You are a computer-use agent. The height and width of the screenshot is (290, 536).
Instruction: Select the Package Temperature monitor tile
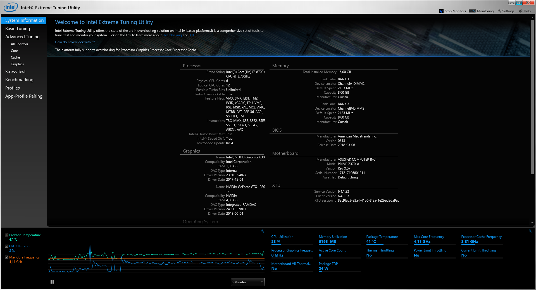click(x=387, y=240)
